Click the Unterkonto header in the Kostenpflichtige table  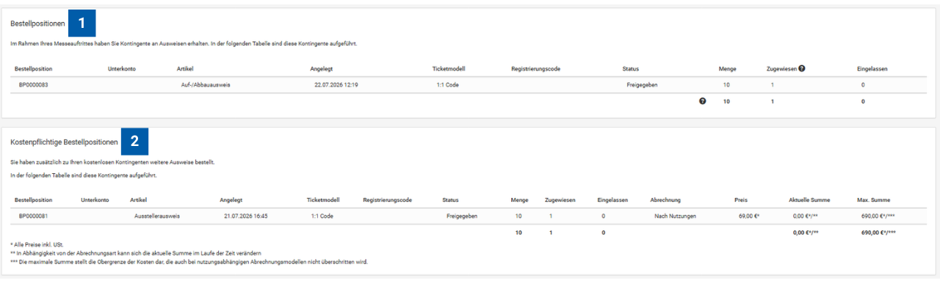pos(95,200)
